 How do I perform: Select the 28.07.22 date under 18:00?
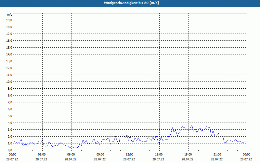tap(188, 159)
